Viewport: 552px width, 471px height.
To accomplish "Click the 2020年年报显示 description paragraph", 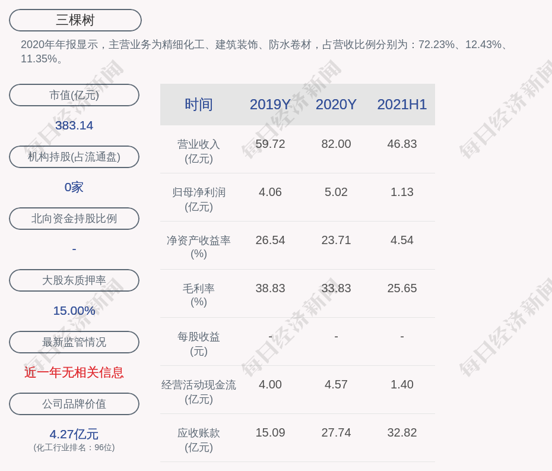I will pos(264,52).
